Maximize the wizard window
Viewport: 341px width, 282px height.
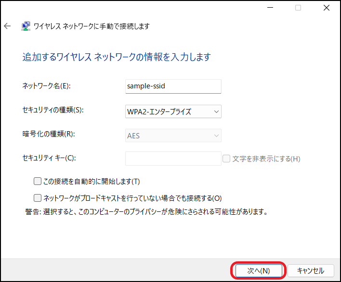(298, 8)
